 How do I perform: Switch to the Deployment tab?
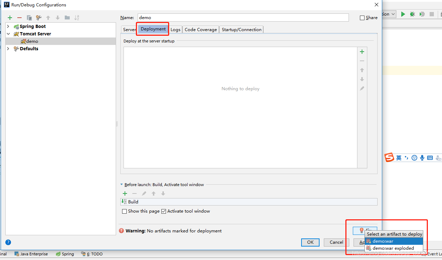point(153,29)
